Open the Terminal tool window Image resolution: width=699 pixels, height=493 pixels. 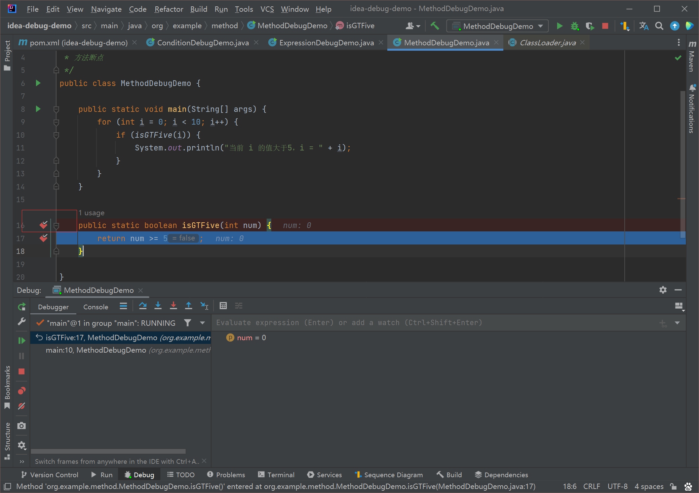276,475
